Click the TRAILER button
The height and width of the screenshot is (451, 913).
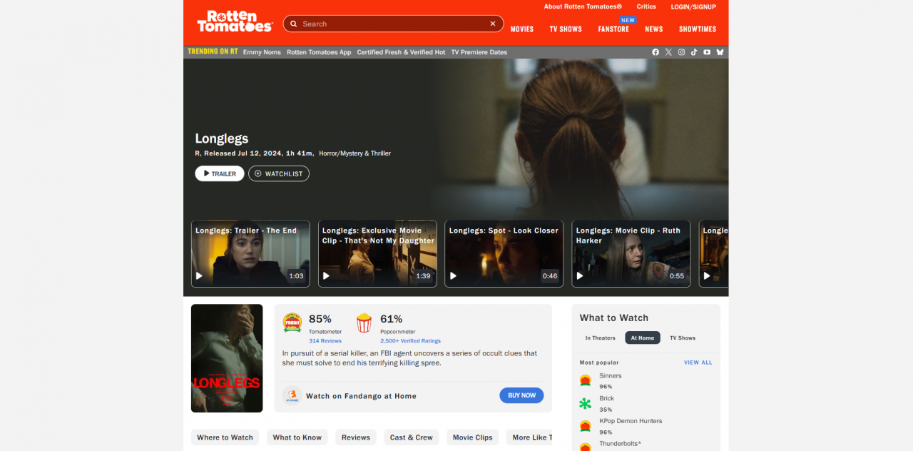[x=220, y=173]
